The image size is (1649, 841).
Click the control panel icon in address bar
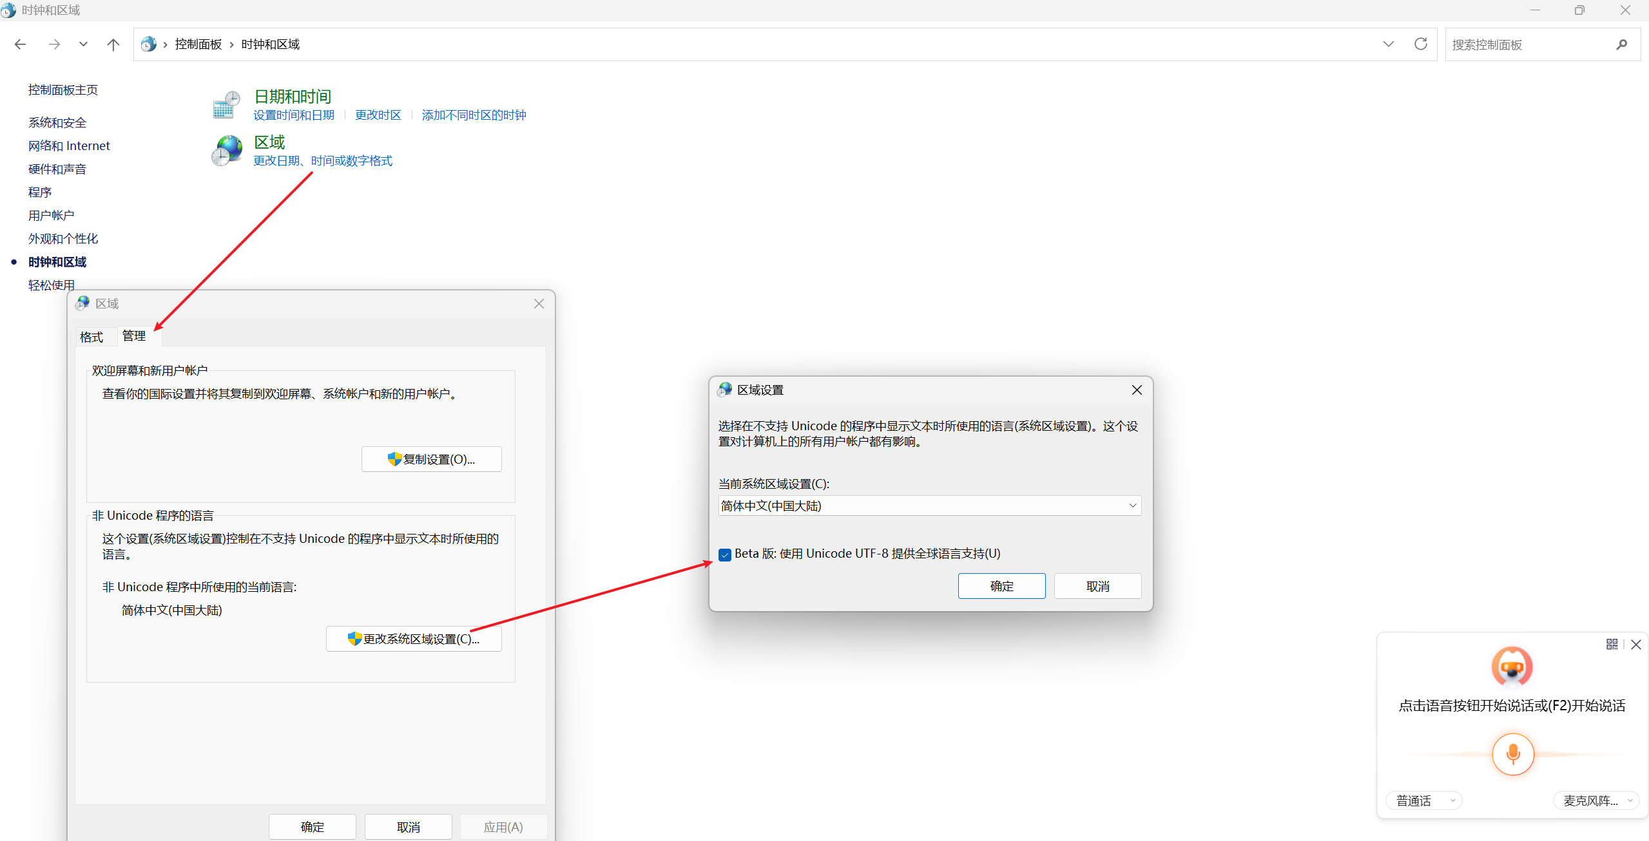(148, 44)
